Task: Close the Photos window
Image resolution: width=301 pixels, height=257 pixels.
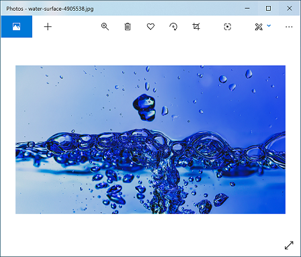Action: (x=290, y=8)
